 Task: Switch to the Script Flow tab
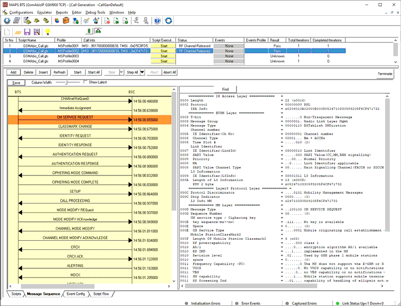(101, 294)
